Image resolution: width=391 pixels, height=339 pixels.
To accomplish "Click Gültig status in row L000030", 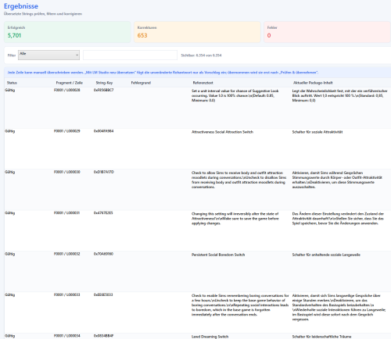I will click(10, 172).
